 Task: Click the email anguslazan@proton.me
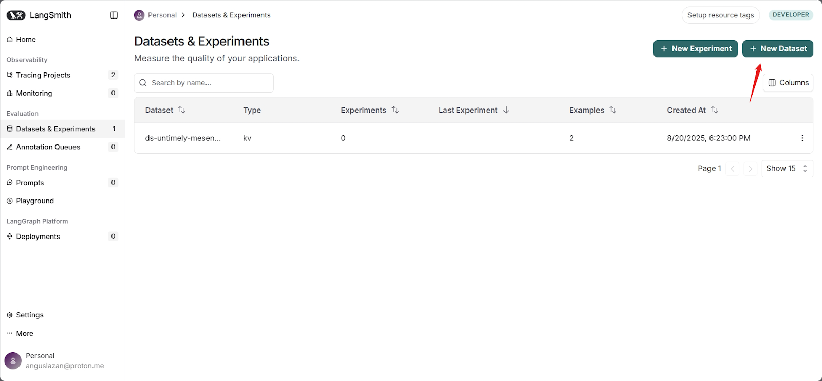(x=65, y=366)
